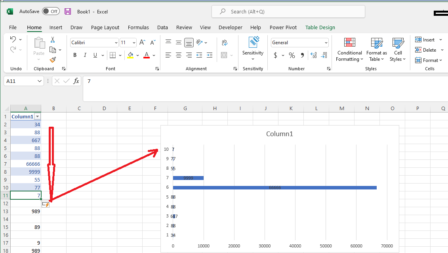Decrease font size
Viewport: 448px width, 253px height.
click(153, 42)
